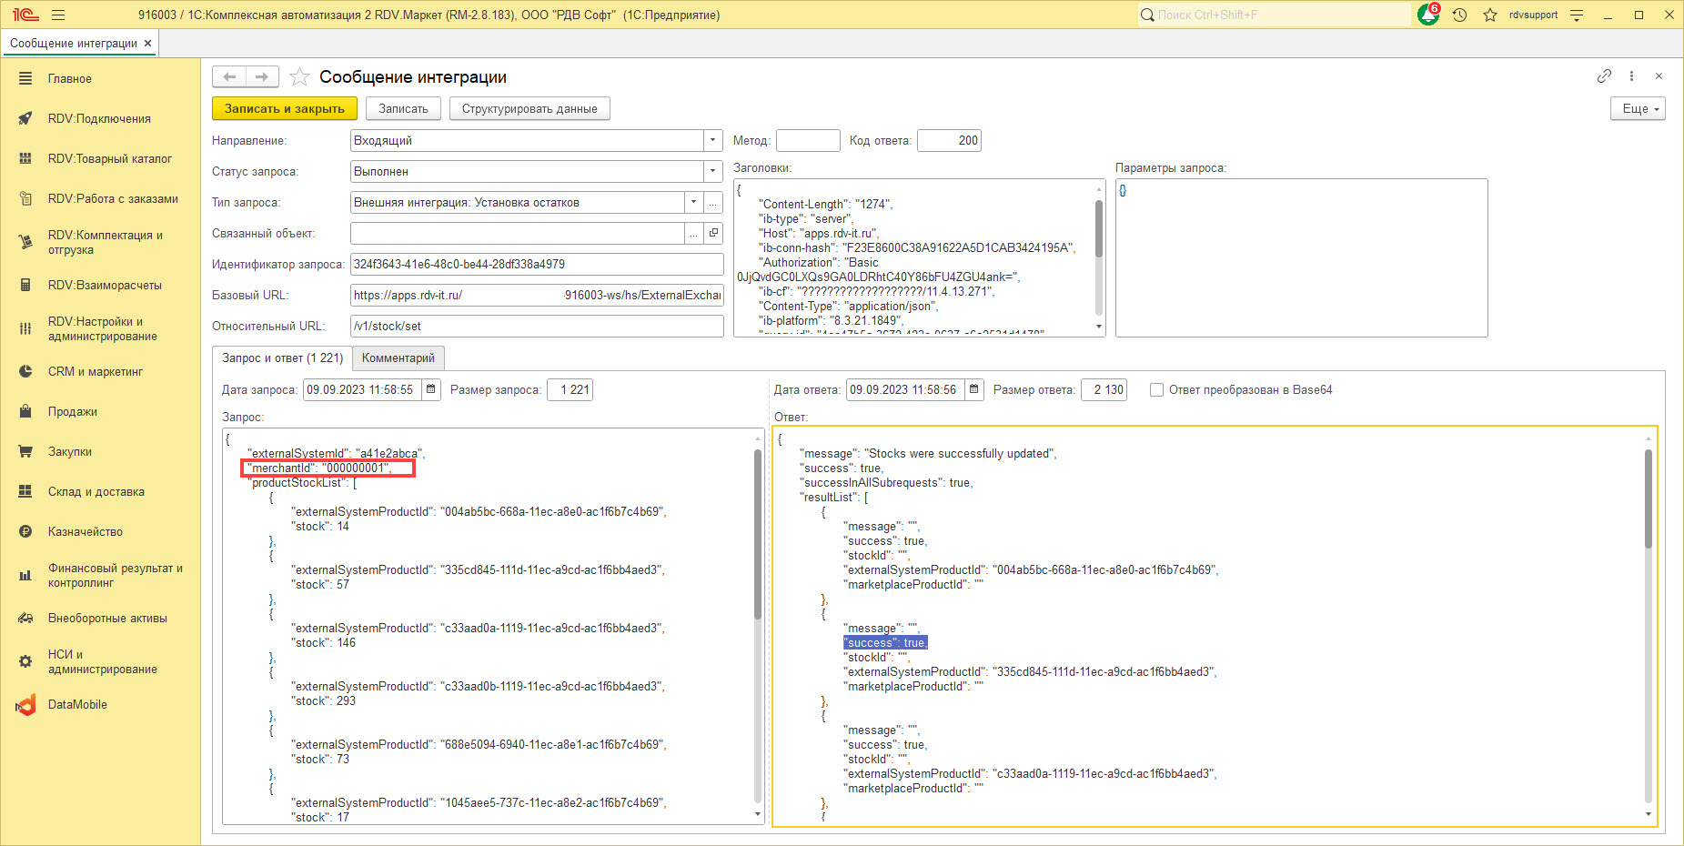Expand the Направление dropdown

tap(713, 141)
